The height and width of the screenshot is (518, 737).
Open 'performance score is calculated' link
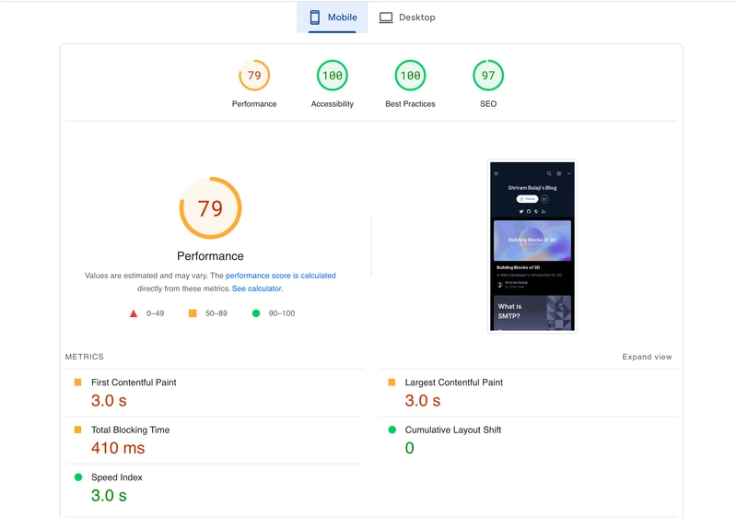point(281,276)
